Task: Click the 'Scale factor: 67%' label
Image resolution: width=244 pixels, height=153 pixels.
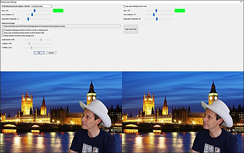Action: pos(8,40)
